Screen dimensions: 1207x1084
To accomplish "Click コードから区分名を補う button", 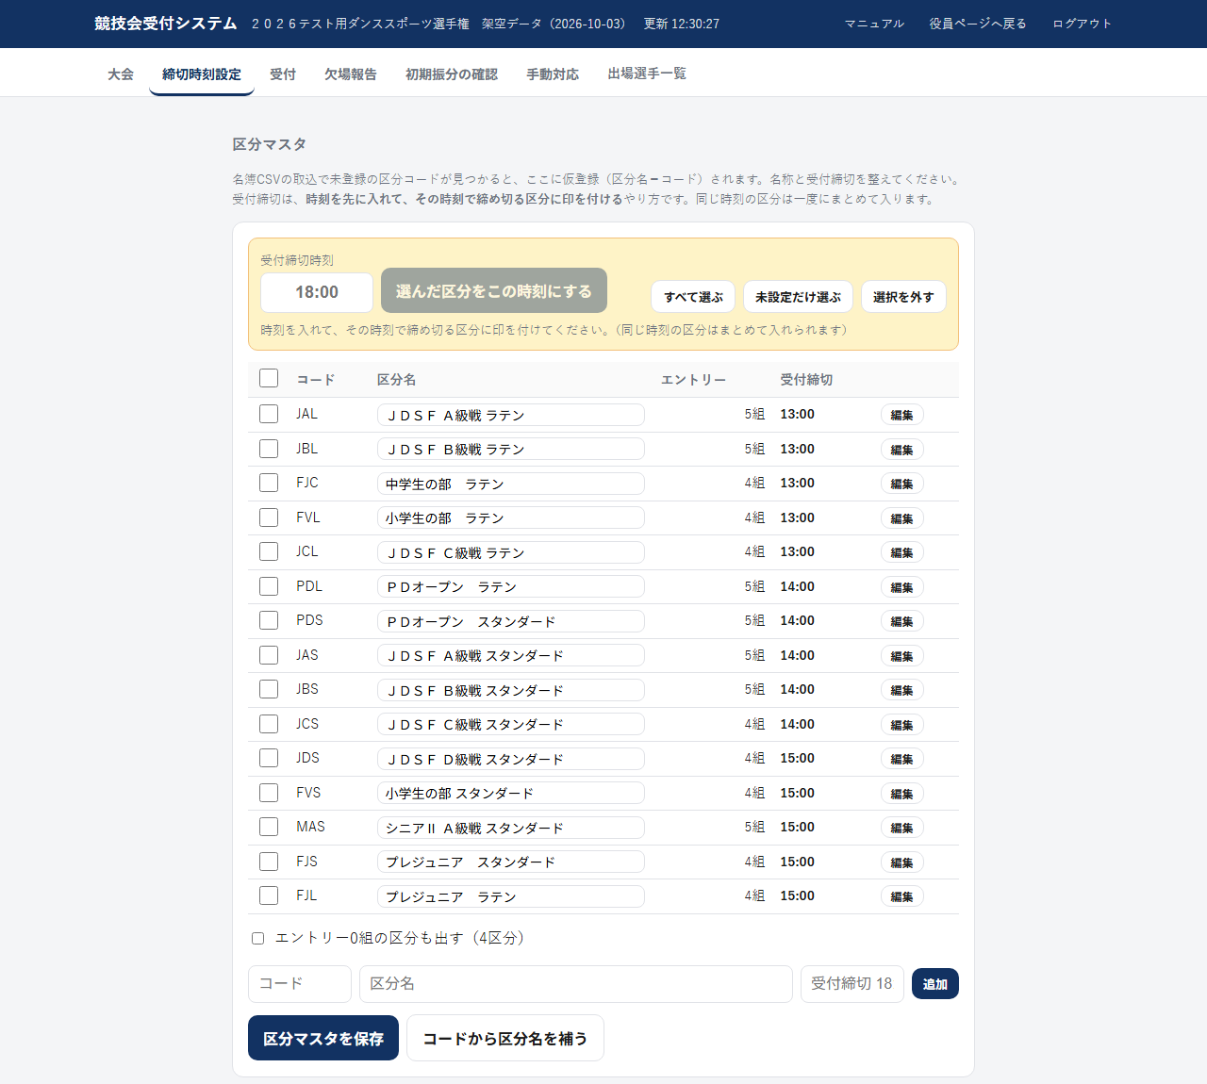I will 505,1038.
